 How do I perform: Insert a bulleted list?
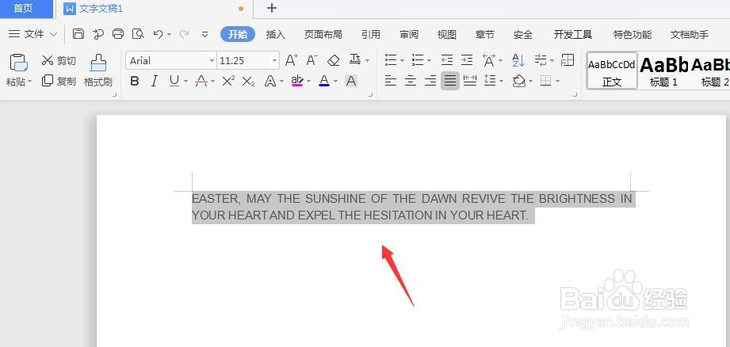pyautogui.click(x=391, y=60)
